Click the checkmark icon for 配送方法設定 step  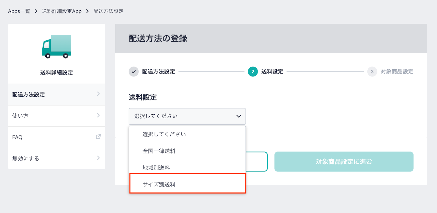point(134,72)
